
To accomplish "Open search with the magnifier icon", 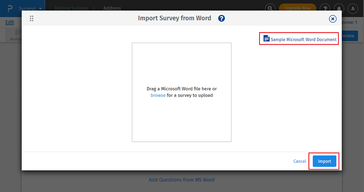I will pos(271,8).
